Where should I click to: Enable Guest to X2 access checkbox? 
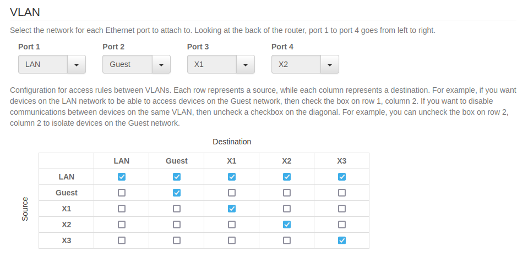click(x=287, y=193)
